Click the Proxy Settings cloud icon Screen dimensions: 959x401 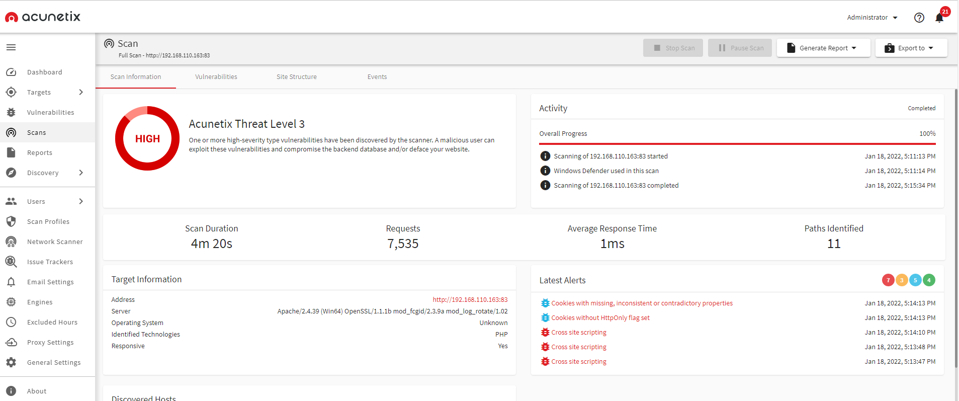click(x=11, y=342)
